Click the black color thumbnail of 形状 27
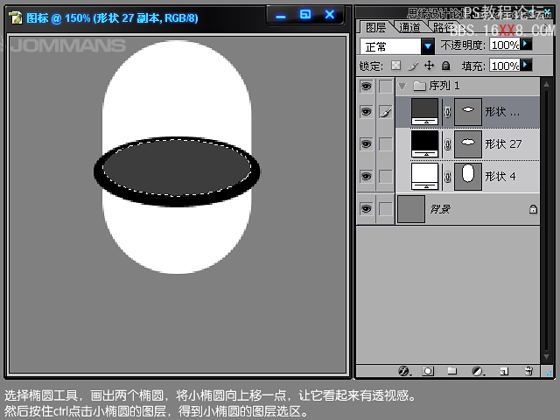The height and width of the screenshot is (420, 560). 424,143
